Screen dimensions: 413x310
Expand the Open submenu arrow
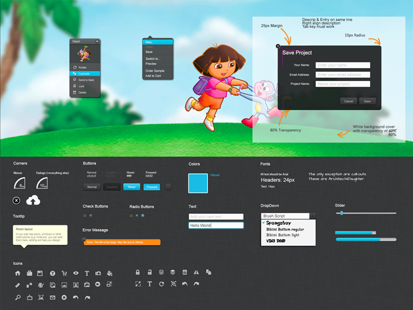tap(169, 47)
